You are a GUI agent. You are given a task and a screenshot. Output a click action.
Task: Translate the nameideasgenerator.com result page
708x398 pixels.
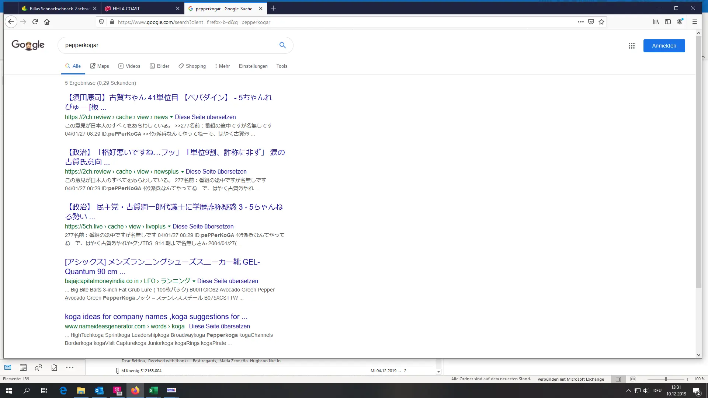pos(219,327)
